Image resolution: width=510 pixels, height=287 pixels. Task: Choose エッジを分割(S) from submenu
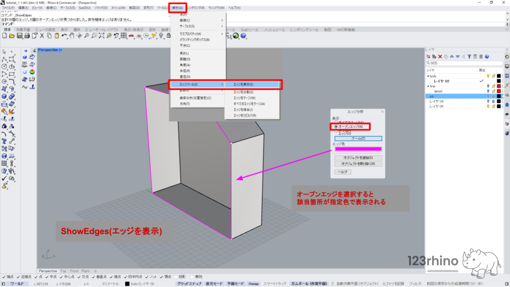252,92
